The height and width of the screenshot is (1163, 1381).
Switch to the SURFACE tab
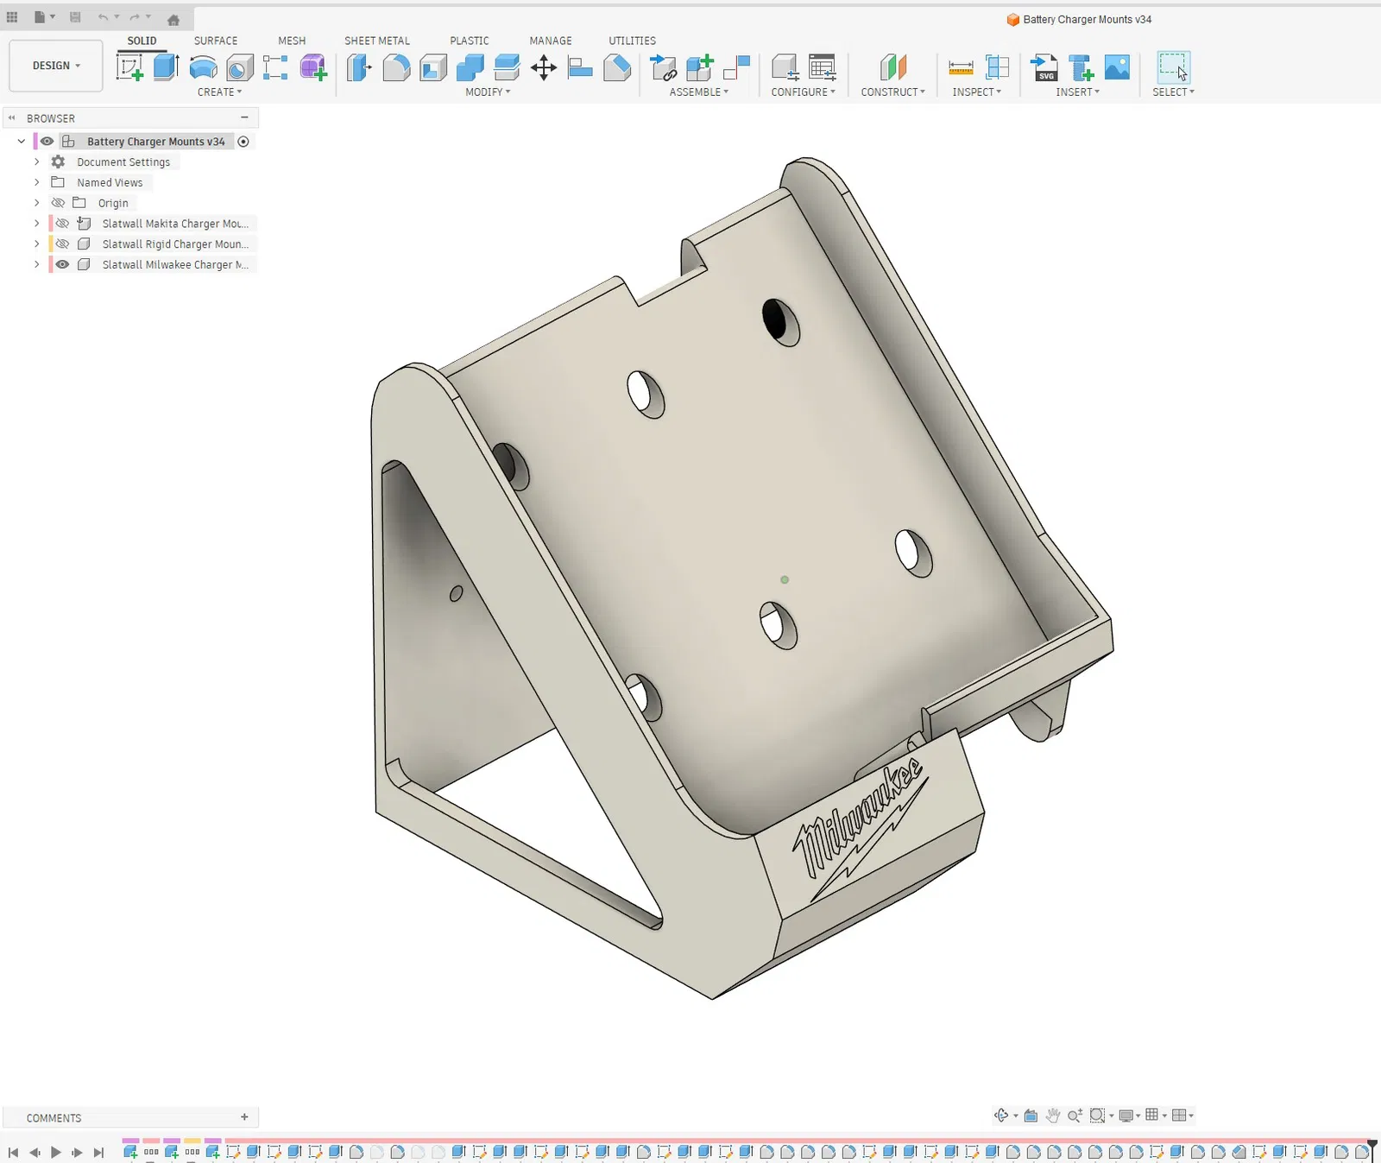[x=216, y=41]
